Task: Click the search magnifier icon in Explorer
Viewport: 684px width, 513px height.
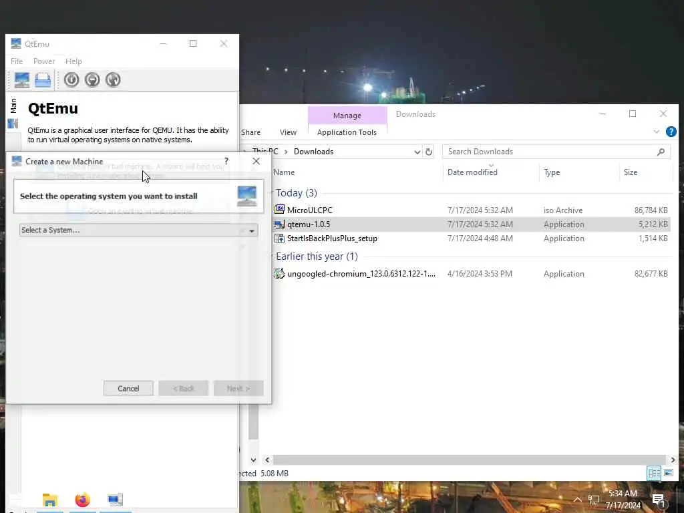Action: pos(661,152)
